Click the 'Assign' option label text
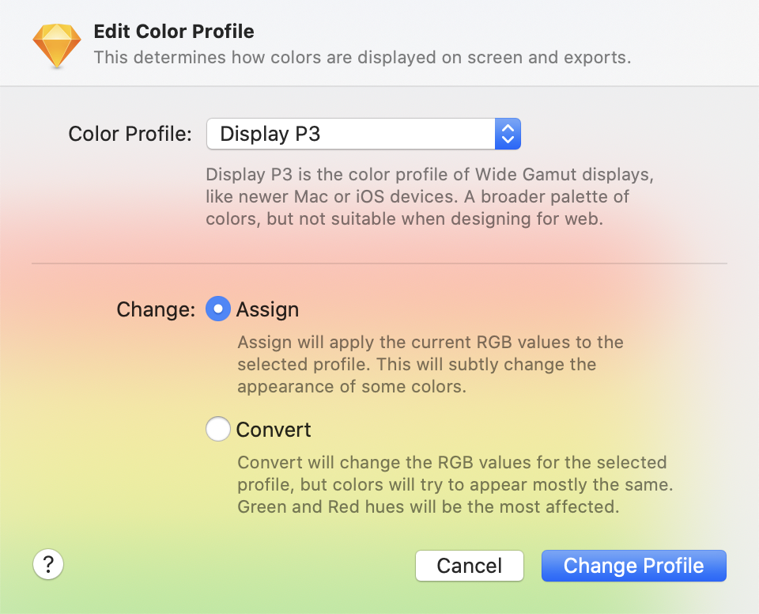The width and height of the screenshot is (759, 614). [267, 309]
